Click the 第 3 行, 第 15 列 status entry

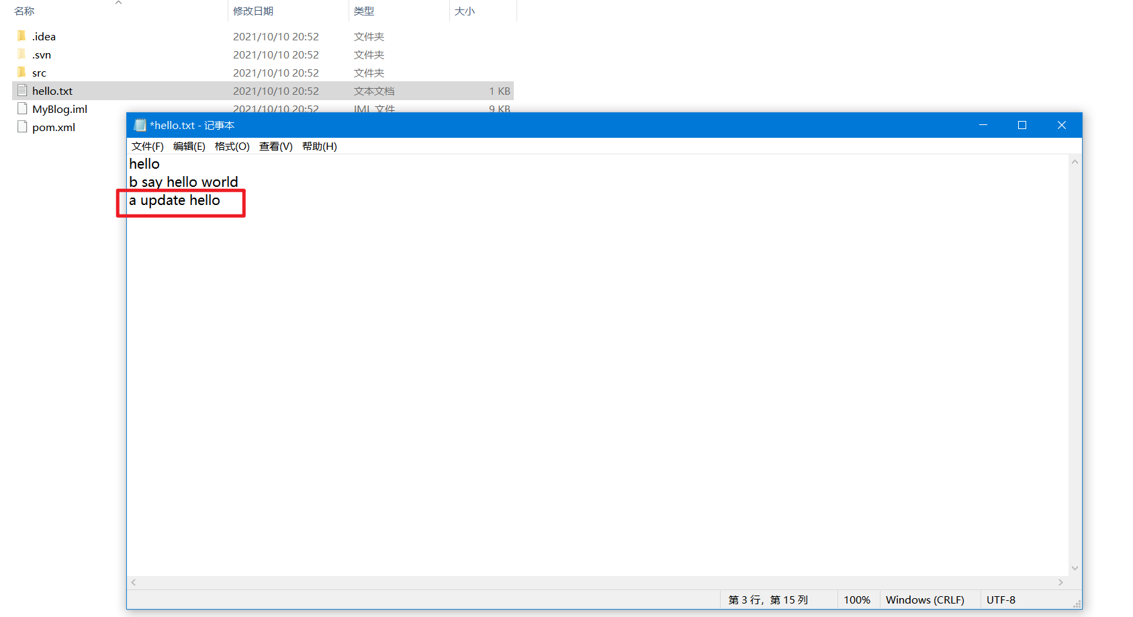(x=768, y=600)
